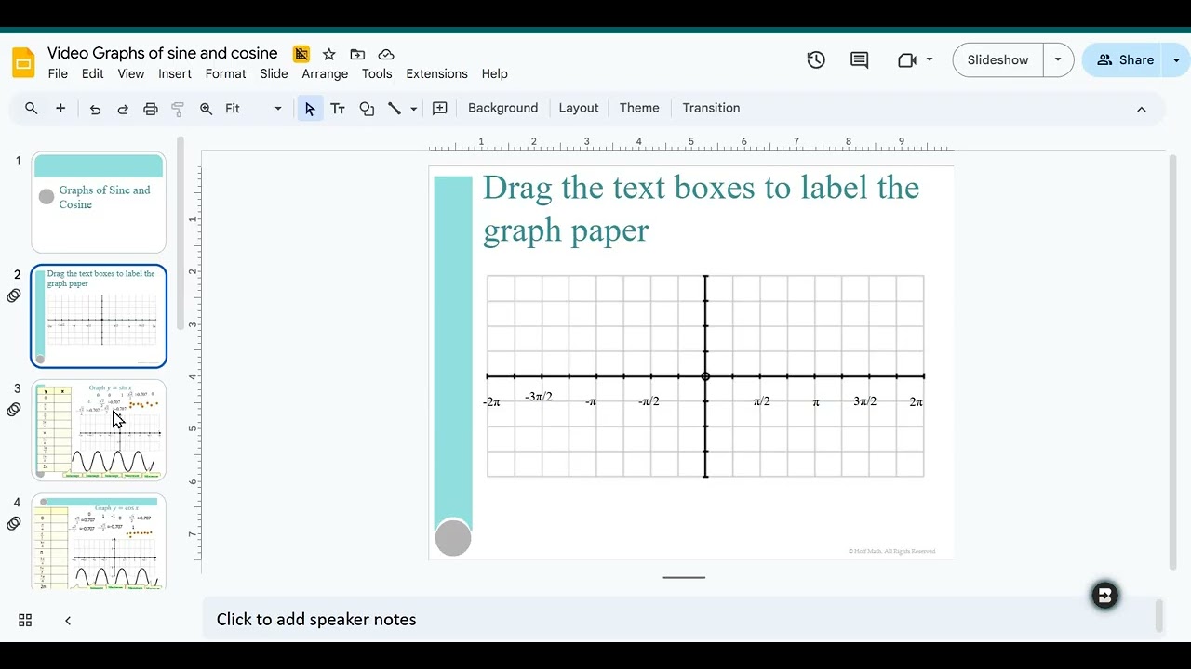1191x669 pixels.
Task: Select the π/2 label on the axis
Action: click(762, 401)
